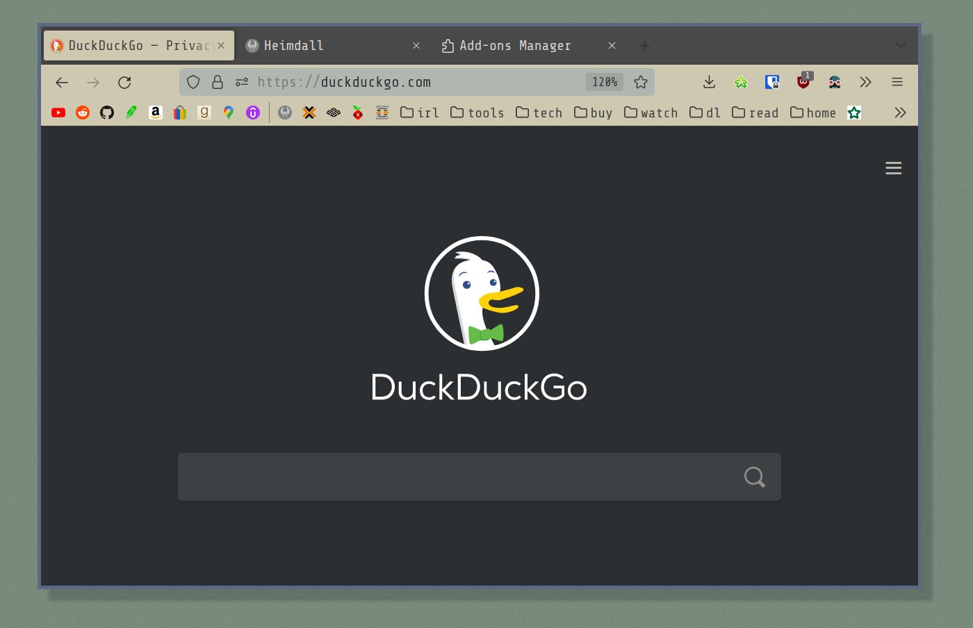Open the colorful shopping bag bookmark
This screenshot has height=628, width=973.
[180, 113]
